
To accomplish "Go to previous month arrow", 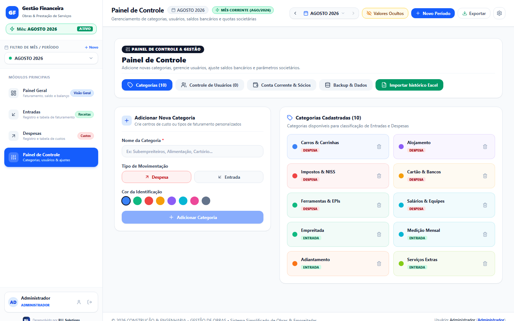I will (x=295, y=13).
